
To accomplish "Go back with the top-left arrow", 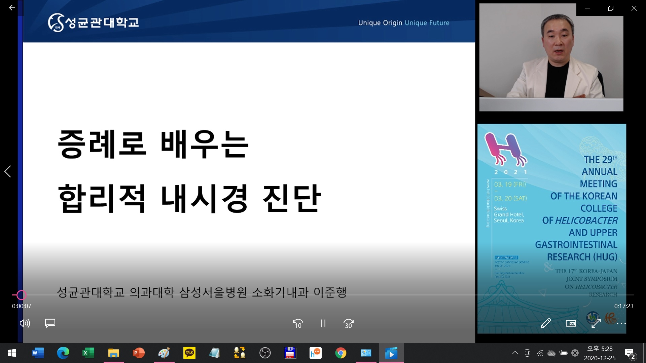I will point(12,8).
